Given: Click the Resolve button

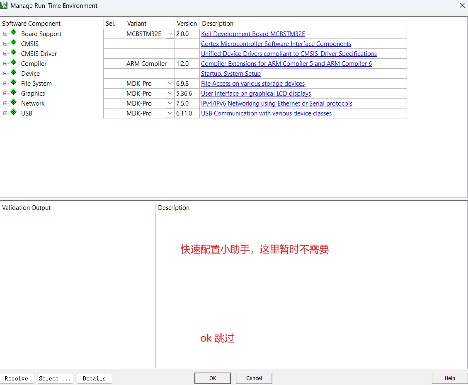Looking at the screenshot, I should click(x=17, y=378).
